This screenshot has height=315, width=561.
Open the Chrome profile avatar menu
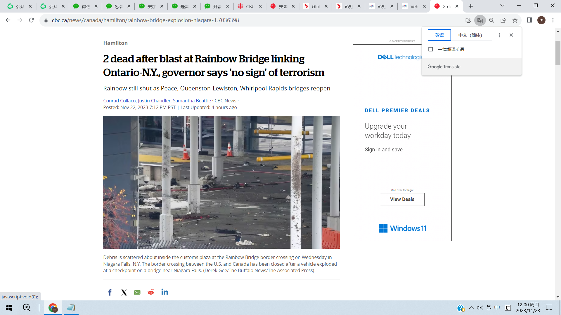click(541, 20)
